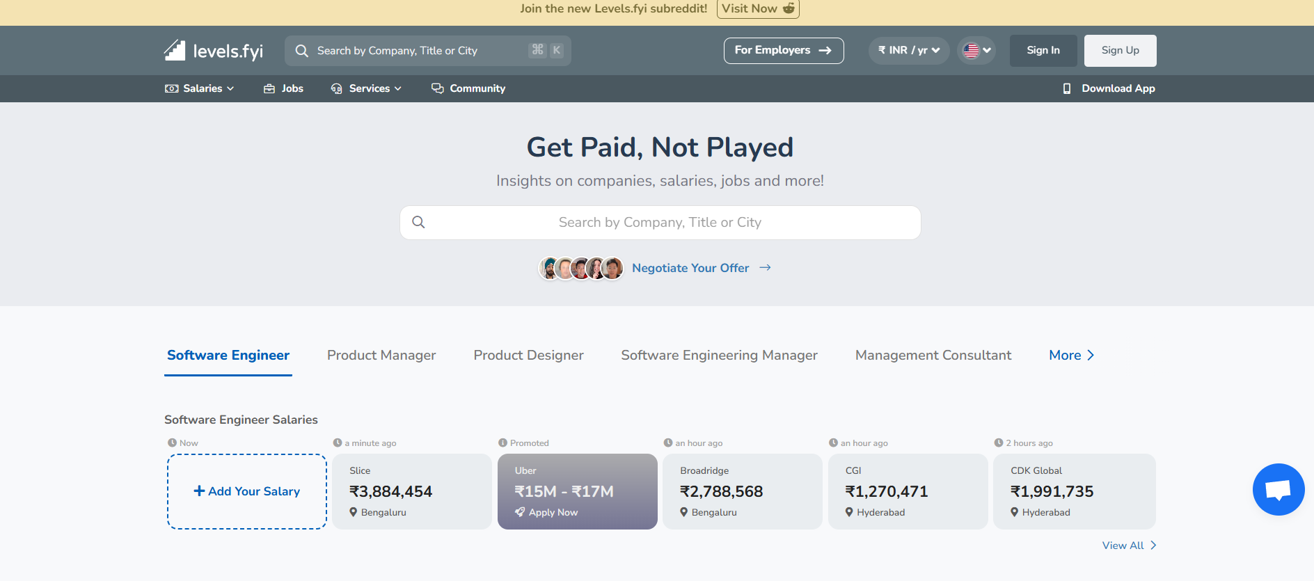Focus the header search field
This screenshot has height=581, width=1314.
point(428,51)
